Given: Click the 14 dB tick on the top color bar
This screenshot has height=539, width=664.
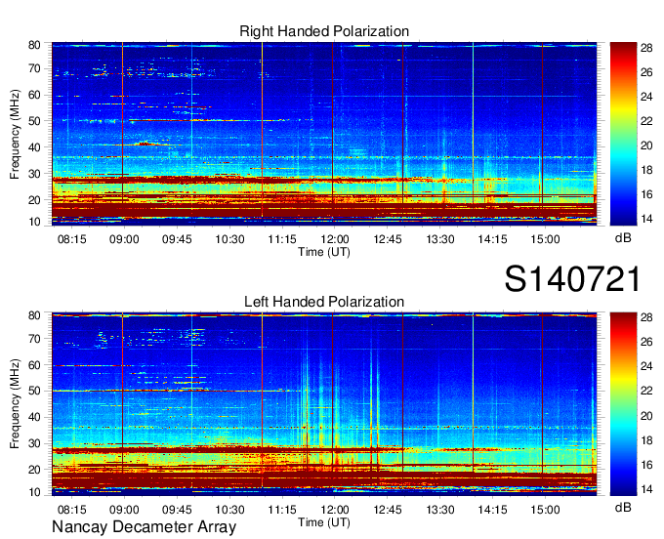Looking at the screenshot, I should coord(646,219).
